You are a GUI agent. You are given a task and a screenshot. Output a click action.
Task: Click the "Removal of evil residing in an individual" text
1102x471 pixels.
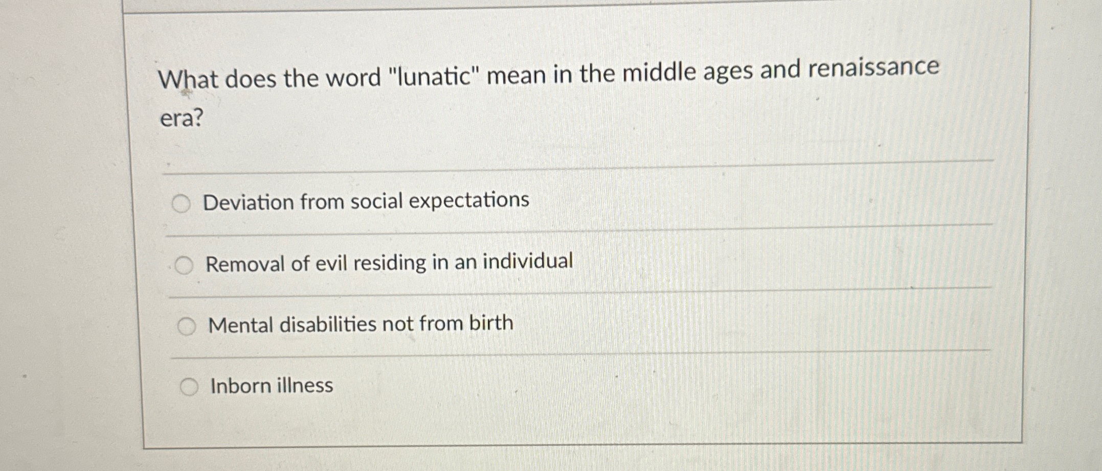pyautogui.click(x=390, y=262)
